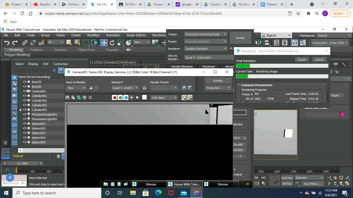Viewport: 353px width, 198px height.
Task: Expand the Cylinder004 tree item arrow
Action: [x=21, y=110]
